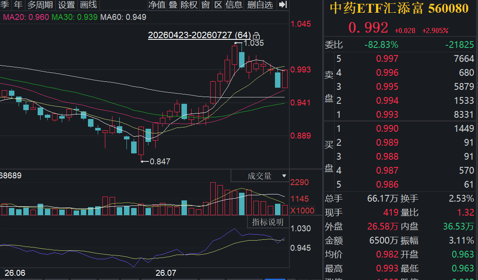The width and height of the screenshot is (478, 280).
Task: Toggle 净值 net value display
Action: point(157,5)
